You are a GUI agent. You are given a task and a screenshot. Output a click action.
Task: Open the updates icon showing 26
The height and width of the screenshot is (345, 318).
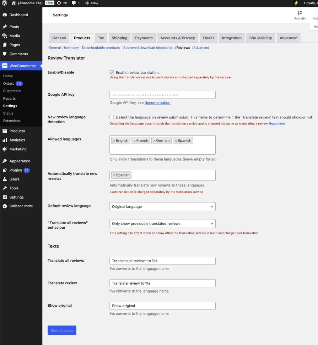click(x=59, y=3)
